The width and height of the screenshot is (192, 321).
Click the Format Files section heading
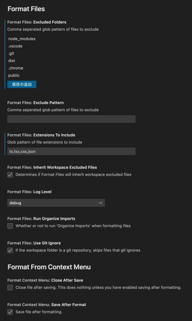click(x=26, y=9)
